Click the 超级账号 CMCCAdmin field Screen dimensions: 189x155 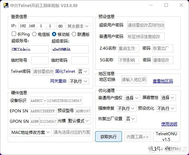pos(30,49)
